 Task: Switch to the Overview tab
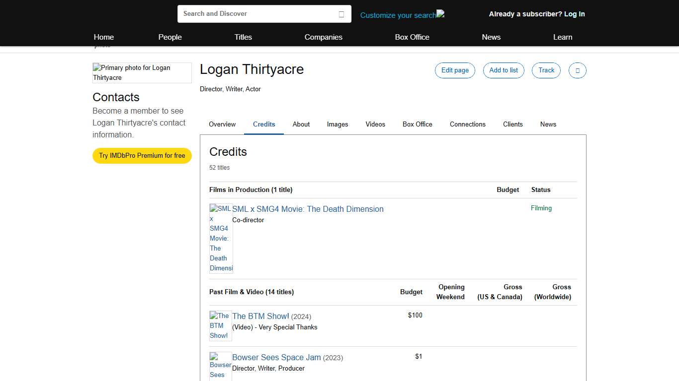point(222,124)
